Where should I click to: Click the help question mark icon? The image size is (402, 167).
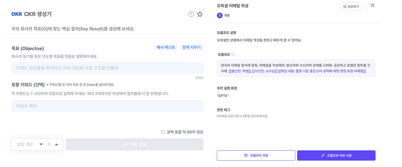click(x=191, y=14)
